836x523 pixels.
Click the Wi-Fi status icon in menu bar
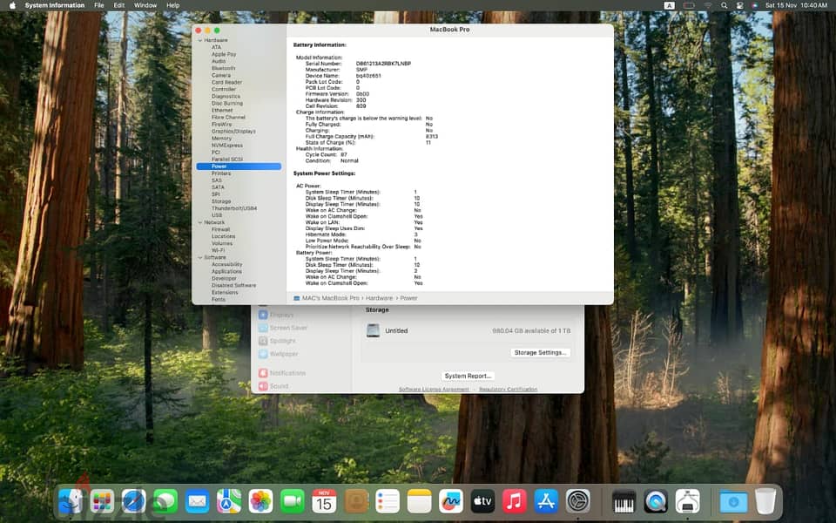click(708, 5)
